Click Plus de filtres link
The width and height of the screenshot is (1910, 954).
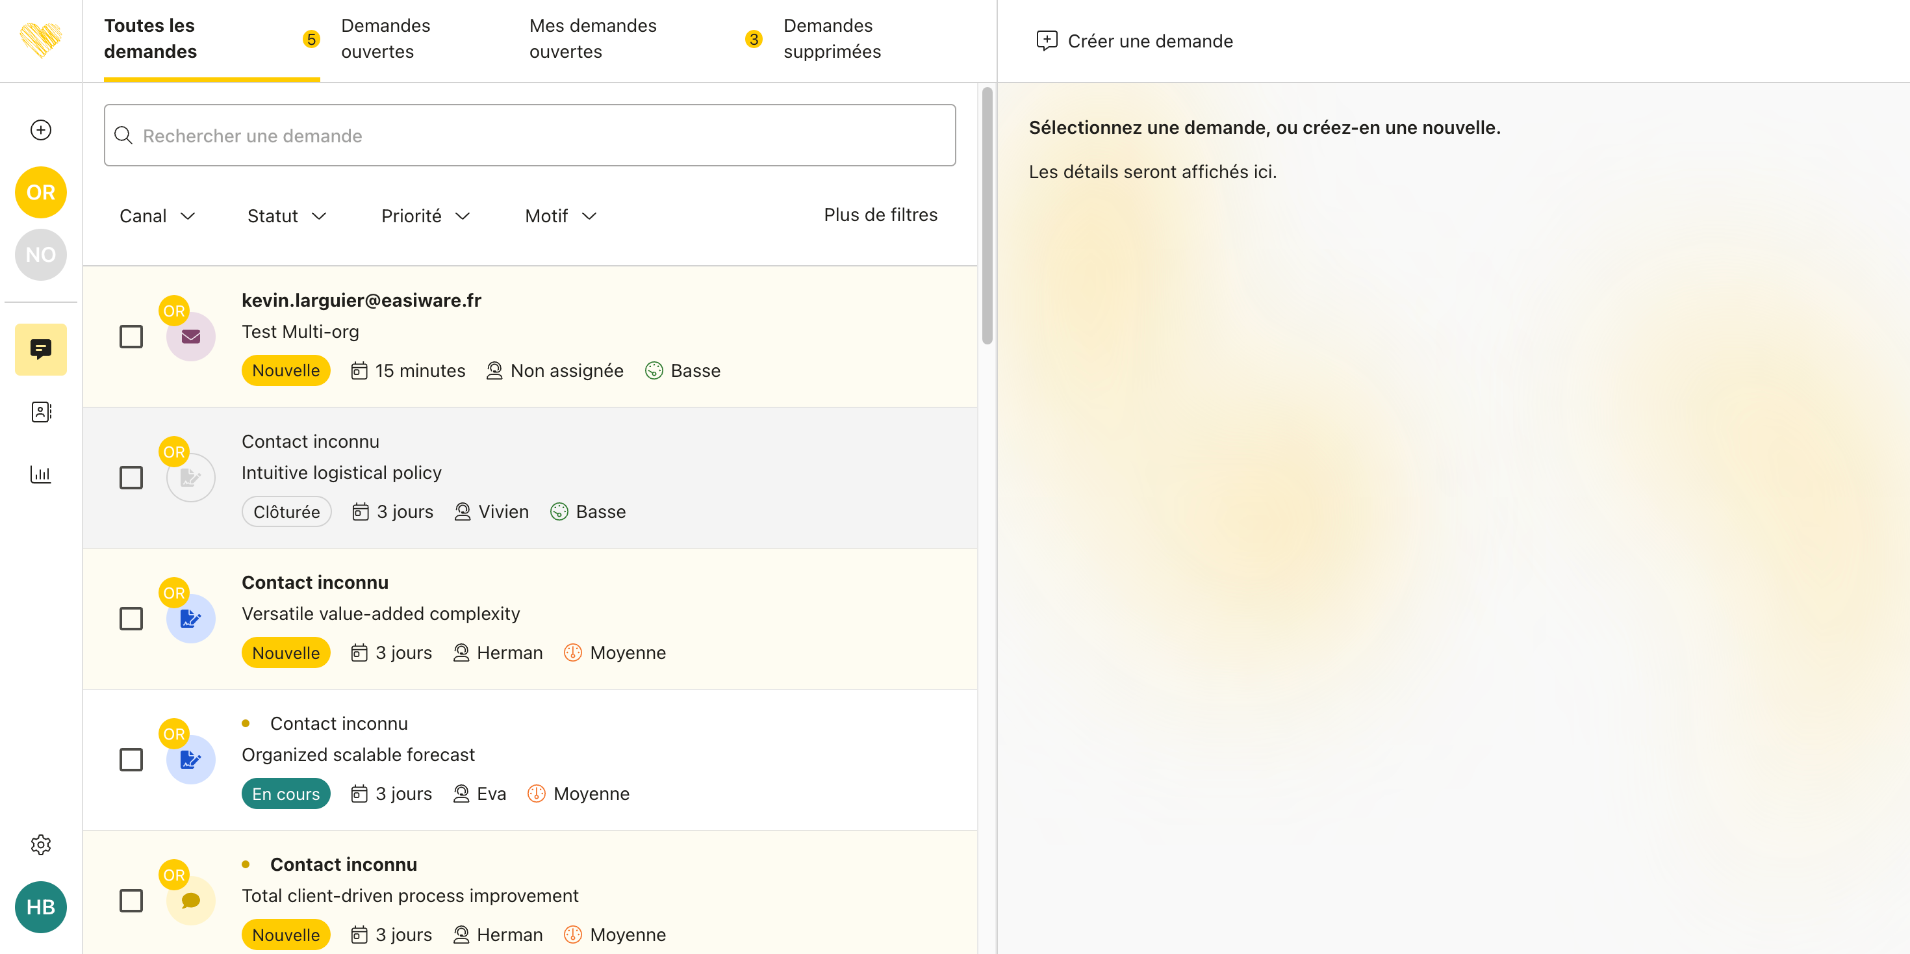[880, 214]
